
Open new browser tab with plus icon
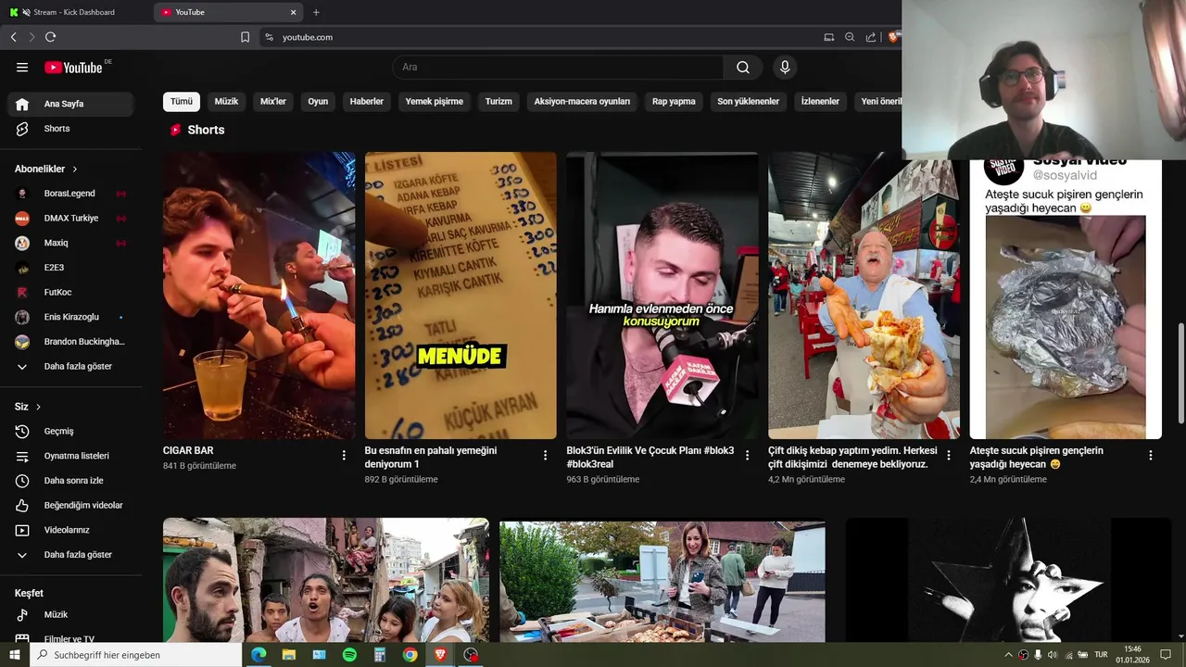coord(316,12)
